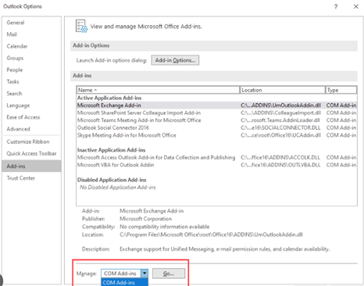
Task: Click the add-ins gear page icon
Action: [81, 27]
